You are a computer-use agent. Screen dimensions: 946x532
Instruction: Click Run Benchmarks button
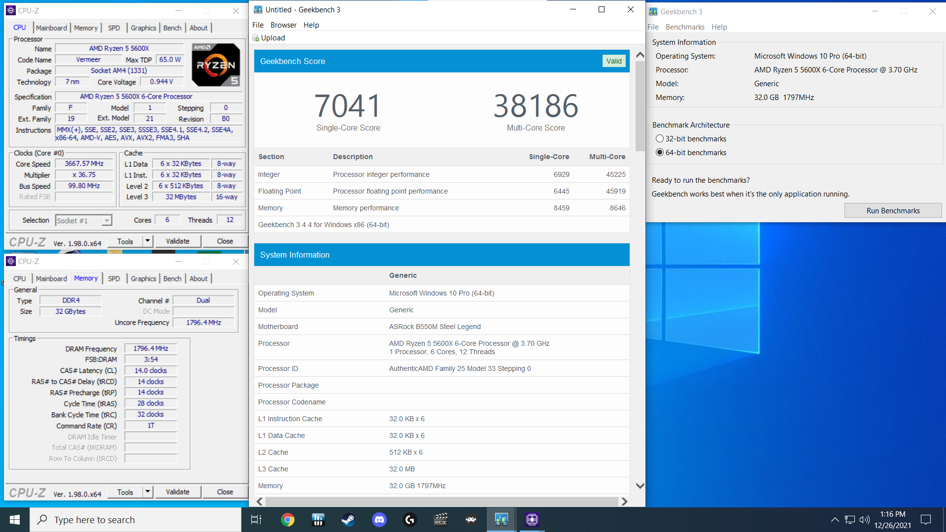point(893,211)
